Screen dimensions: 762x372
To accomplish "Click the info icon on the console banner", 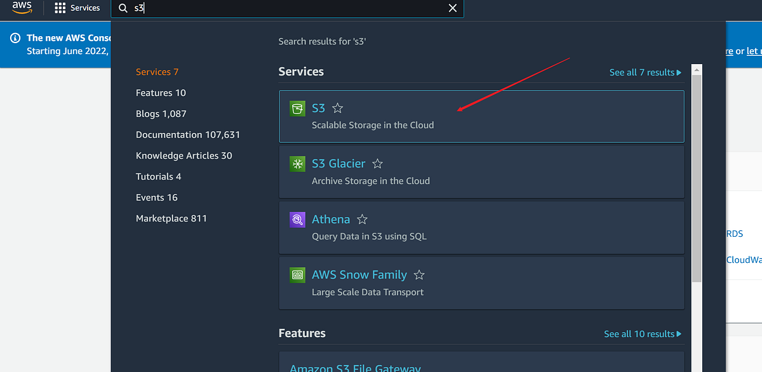I will 14,37.
